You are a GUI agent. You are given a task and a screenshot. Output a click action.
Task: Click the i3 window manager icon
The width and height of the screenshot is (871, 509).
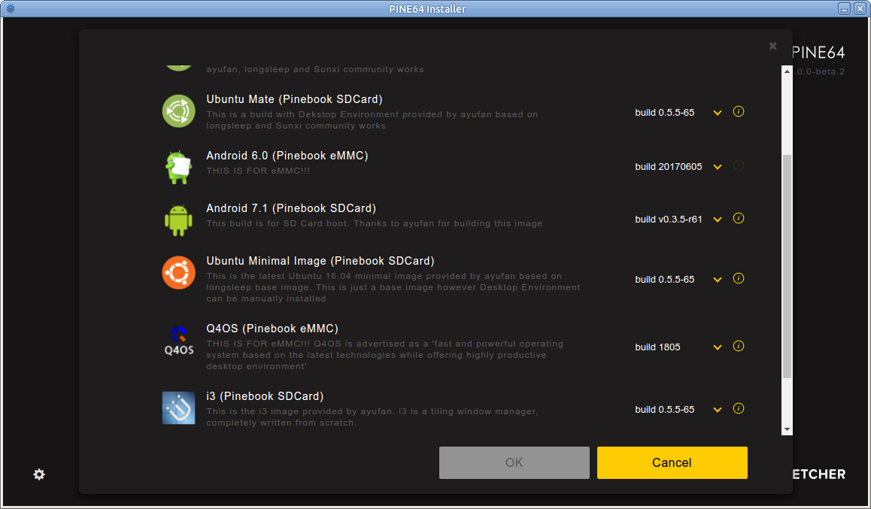pos(178,408)
